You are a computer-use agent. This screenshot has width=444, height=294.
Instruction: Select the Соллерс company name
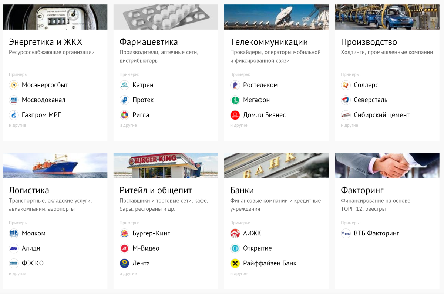pyautogui.click(x=366, y=85)
